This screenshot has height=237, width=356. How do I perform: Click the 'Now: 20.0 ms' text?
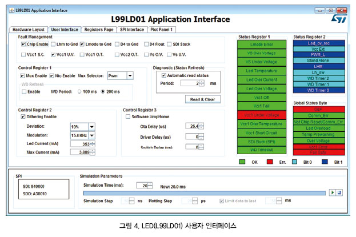(173, 187)
